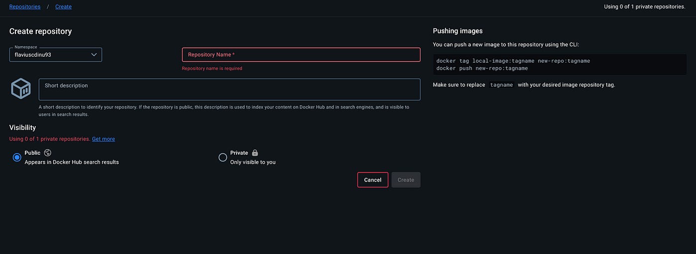Click the inline 'tagname' code label
This screenshot has height=254, width=696.
pos(502,85)
